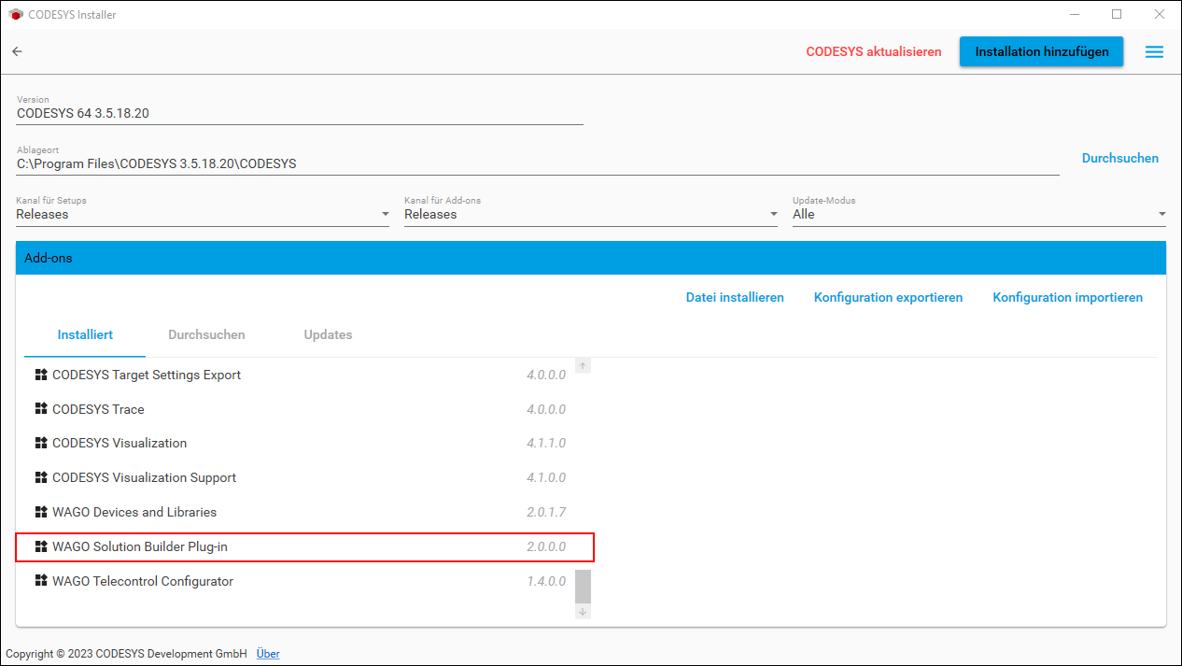Image resolution: width=1182 pixels, height=666 pixels.
Task: Click the CODESYS Visualization Support add-on icon
Action: point(41,477)
